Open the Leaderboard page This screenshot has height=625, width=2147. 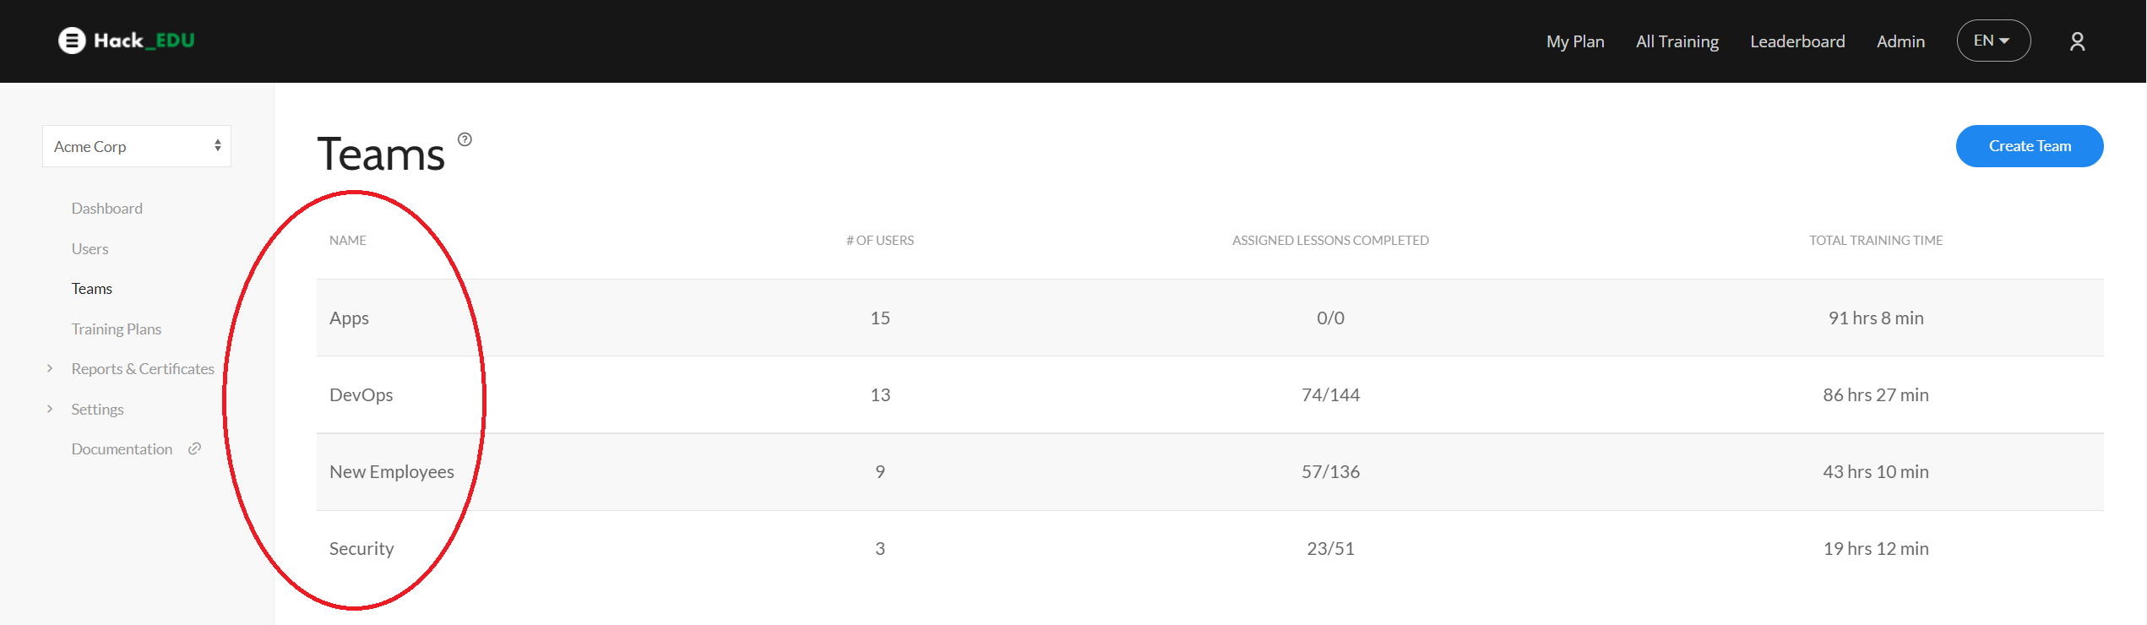click(x=1797, y=41)
